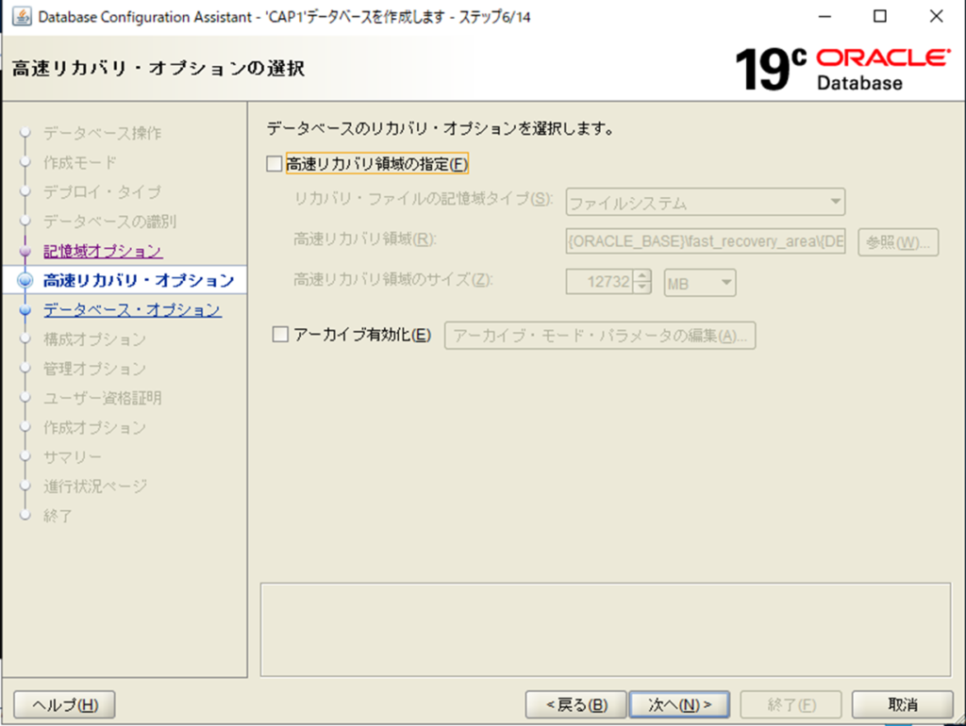Click the current 高速リカバリ・オプション step marker
The width and height of the screenshot is (966, 726).
coord(25,281)
